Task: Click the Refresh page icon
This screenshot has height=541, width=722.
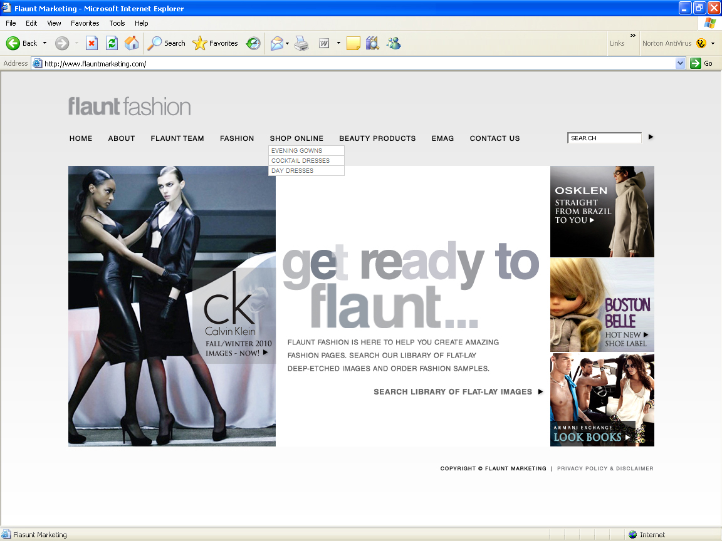Action: (112, 43)
